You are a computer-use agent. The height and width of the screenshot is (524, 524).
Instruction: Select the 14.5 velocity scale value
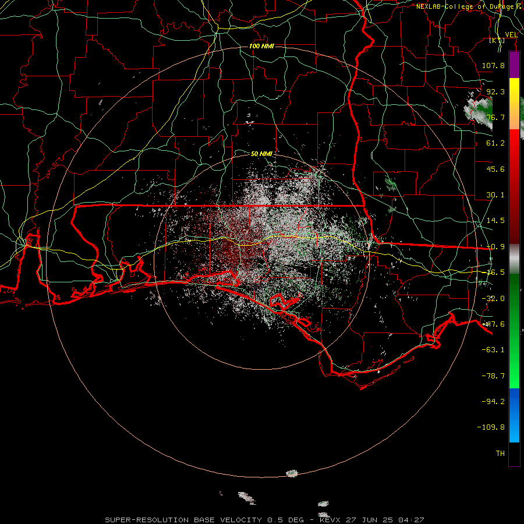point(495,221)
